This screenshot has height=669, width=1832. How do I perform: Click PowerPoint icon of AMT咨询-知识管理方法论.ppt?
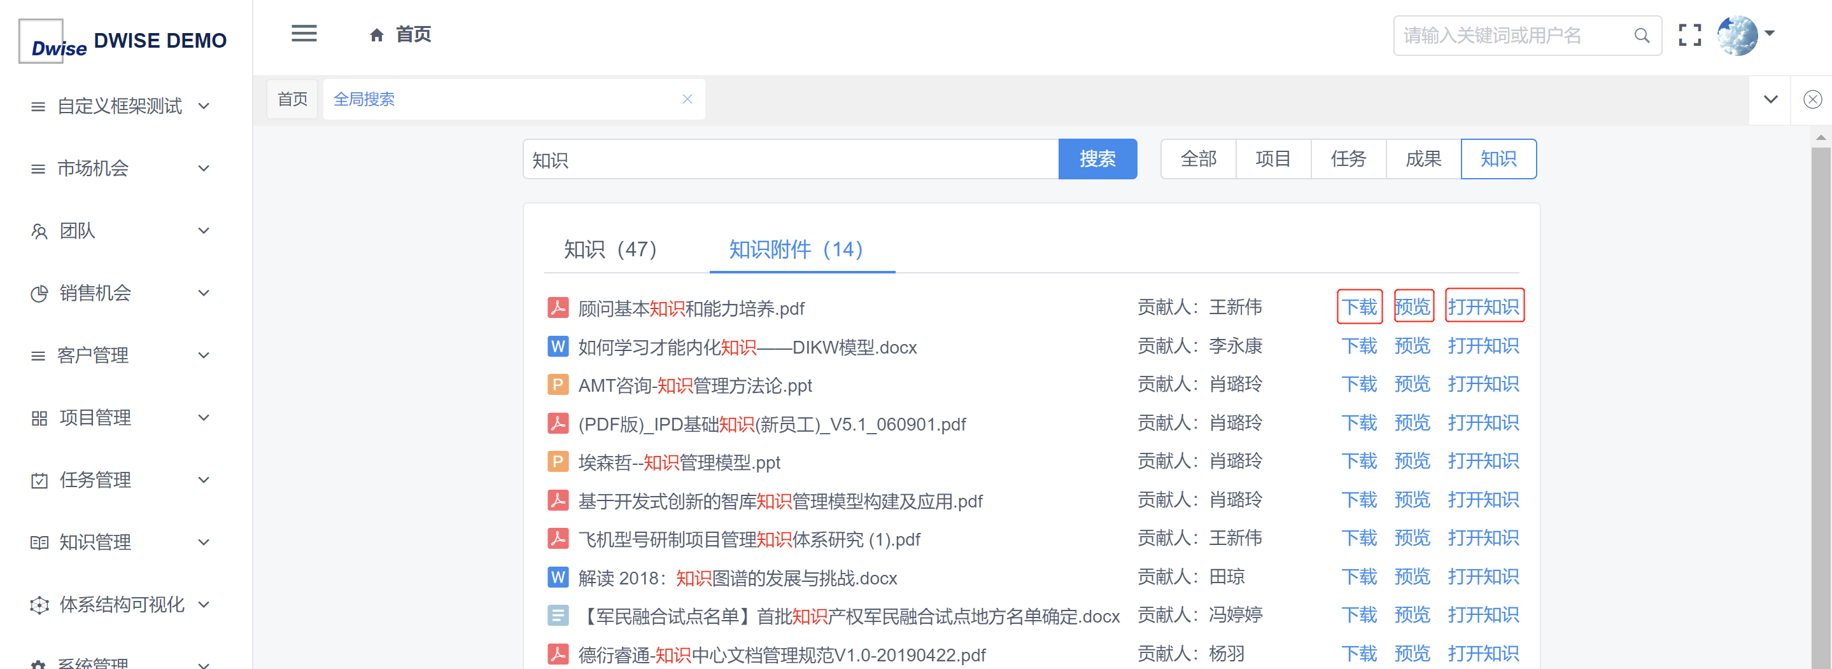pyautogui.click(x=558, y=385)
